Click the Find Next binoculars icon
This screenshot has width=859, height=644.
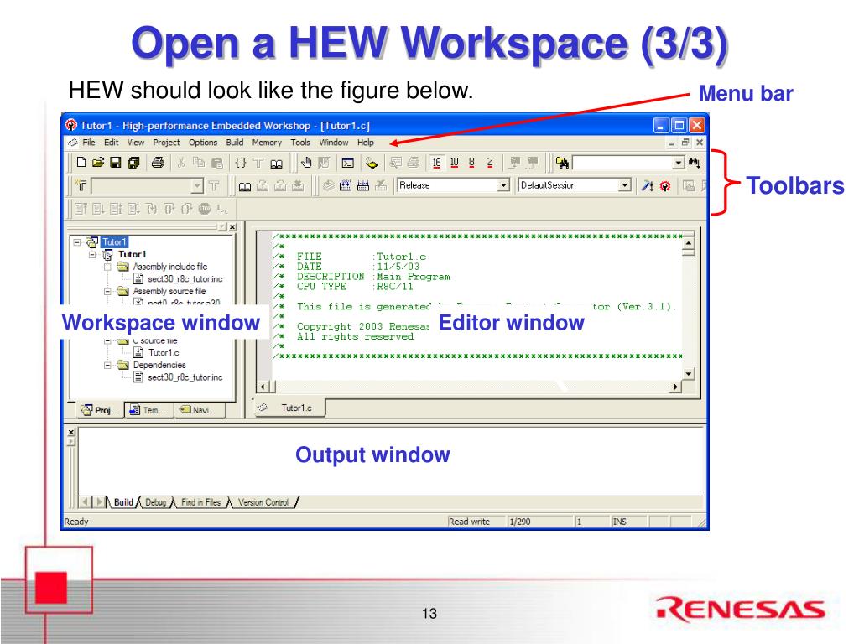tap(695, 163)
